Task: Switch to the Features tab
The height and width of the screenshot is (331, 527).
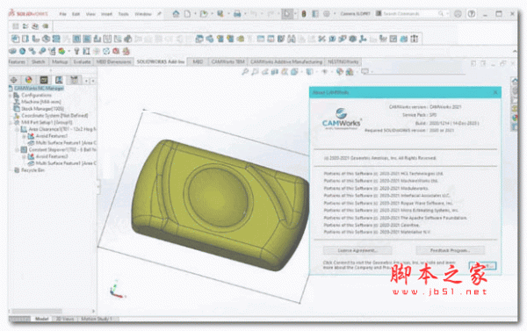Action: tap(18, 61)
